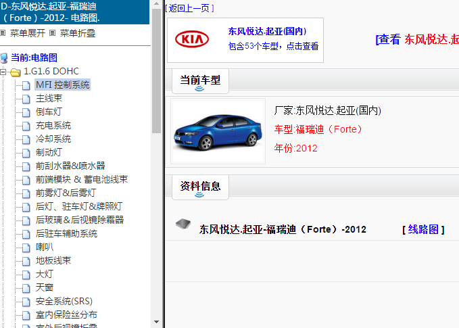Click the page icon beside 充电系统
The width and height of the screenshot is (459, 328).
click(x=26, y=126)
